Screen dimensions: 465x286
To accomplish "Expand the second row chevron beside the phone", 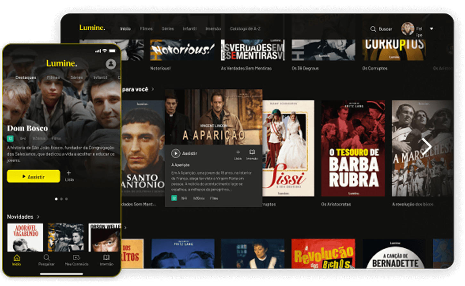I will pos(126,228).
